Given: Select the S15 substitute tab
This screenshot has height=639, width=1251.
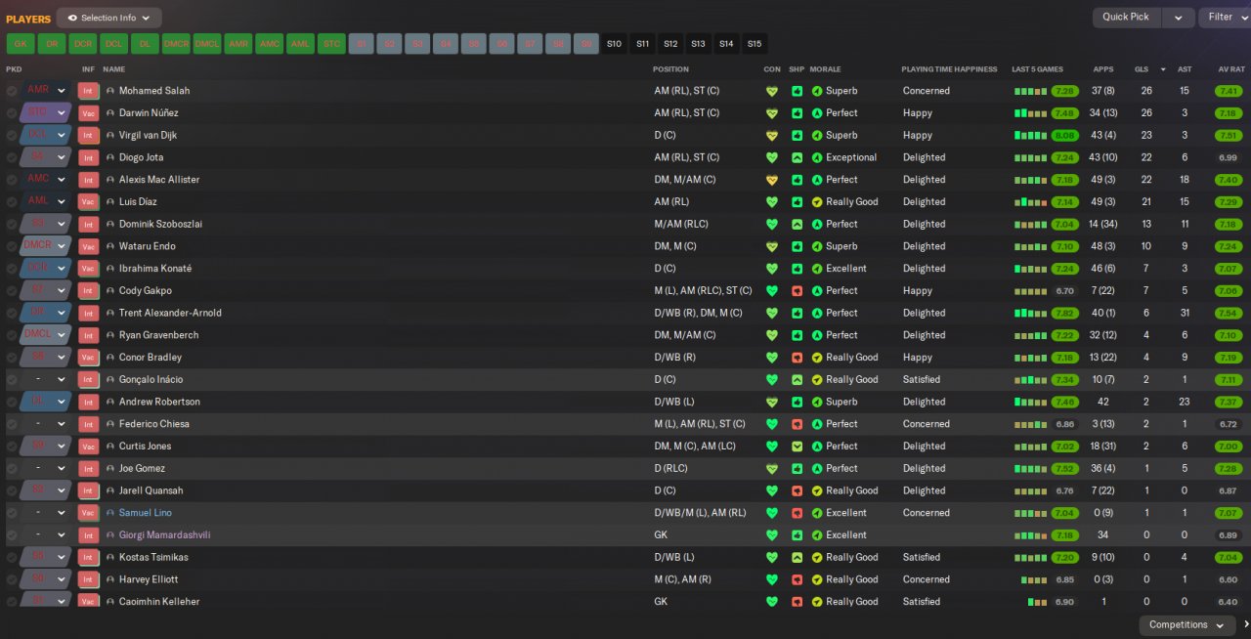Looking at the screenshot, I should [754, 44].
